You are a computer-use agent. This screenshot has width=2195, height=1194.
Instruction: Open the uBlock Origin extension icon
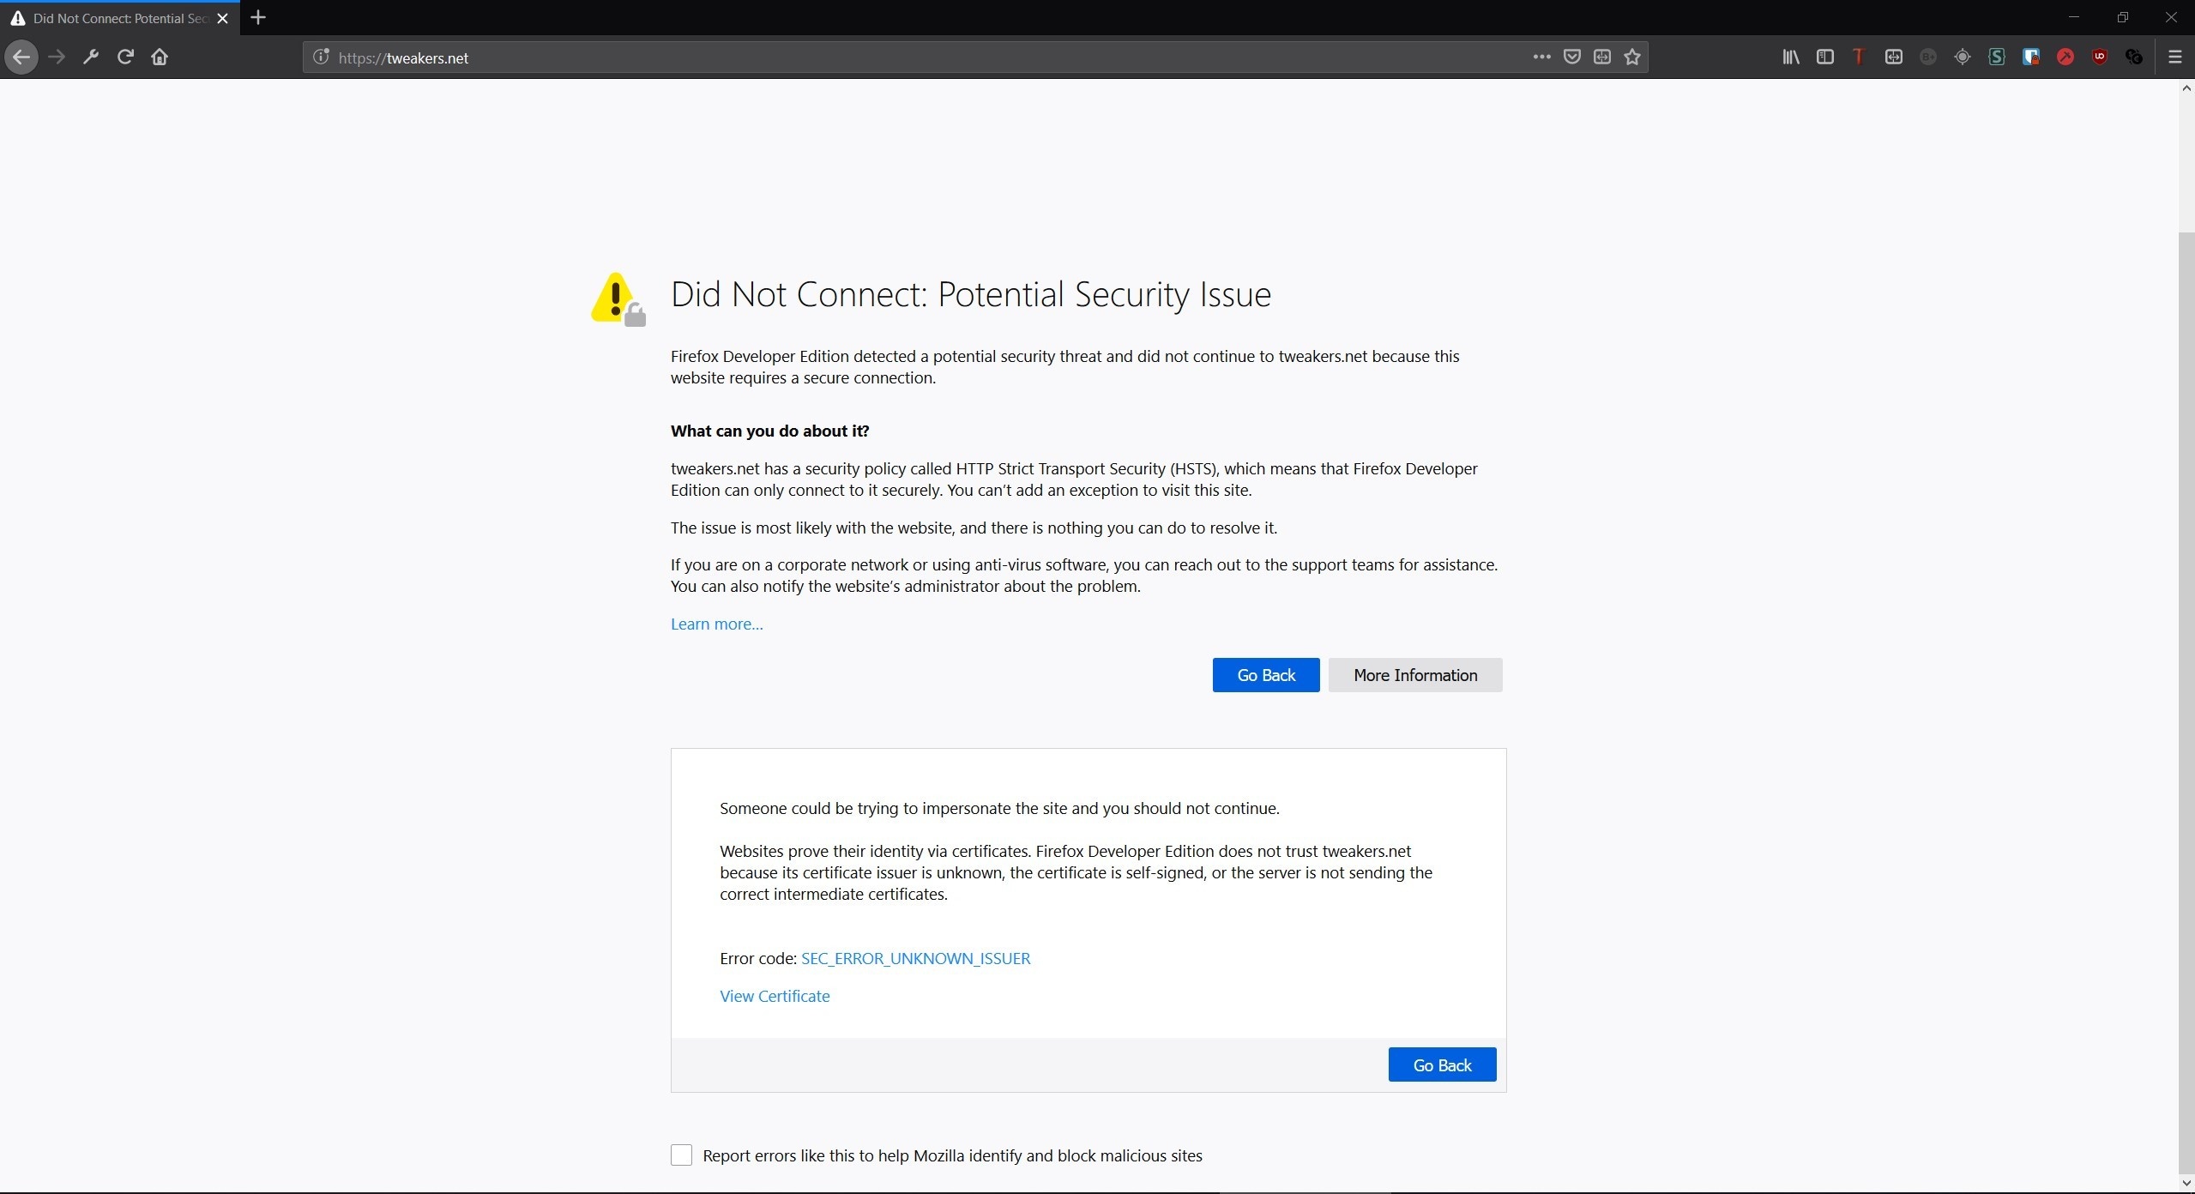point(2099,57)
